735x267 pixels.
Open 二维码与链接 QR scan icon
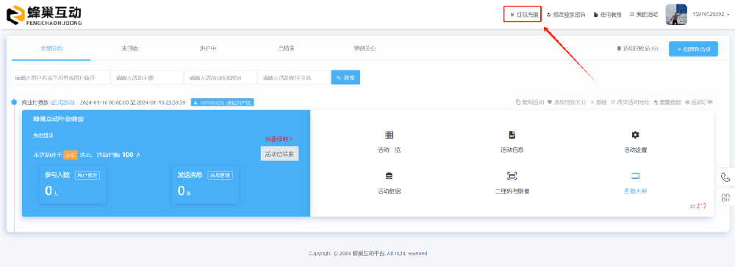(x=512, y=176)
